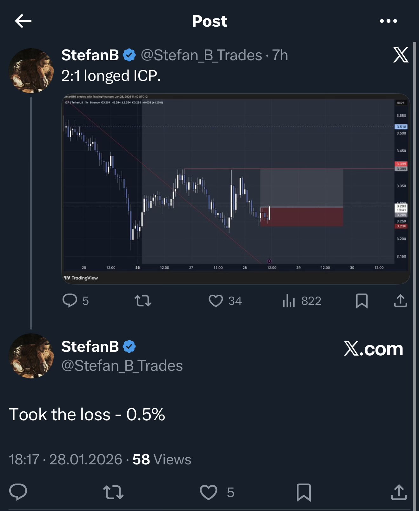
Task: Bookmark the 2:1 longed ICP post
Action: point(362,300)
